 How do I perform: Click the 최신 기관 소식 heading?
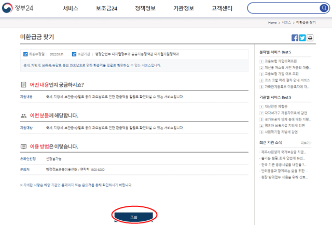click(271, 143)
